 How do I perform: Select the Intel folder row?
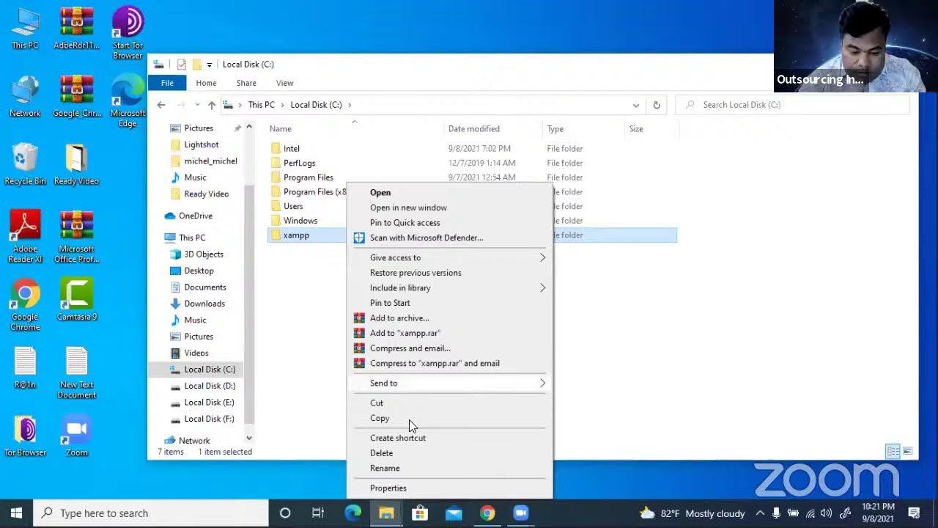pyautogui.click(x=472, y=148)
